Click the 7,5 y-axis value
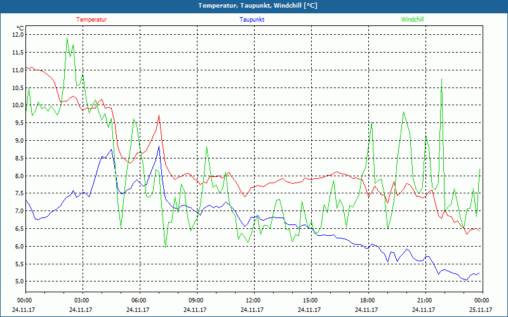The width and height of the screenshot is (508, 317). 19,193
